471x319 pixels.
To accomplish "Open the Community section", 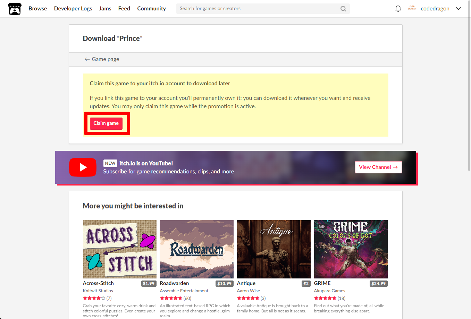I will click(151, 9).
